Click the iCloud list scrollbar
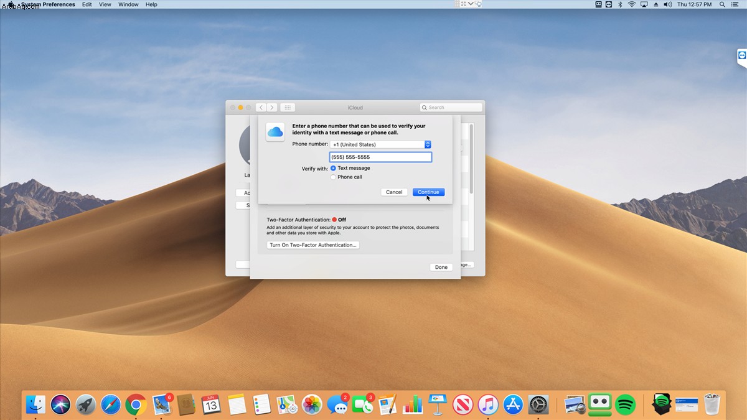 tap(471, 158)
